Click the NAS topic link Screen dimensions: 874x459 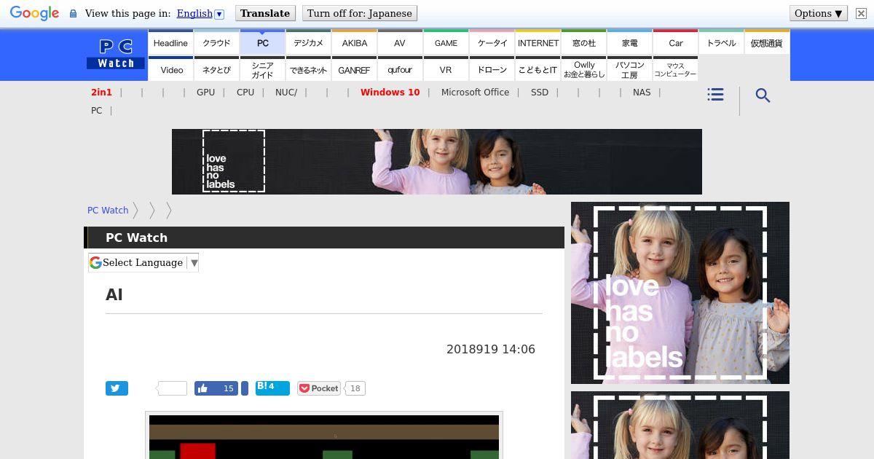pos(642,93)
